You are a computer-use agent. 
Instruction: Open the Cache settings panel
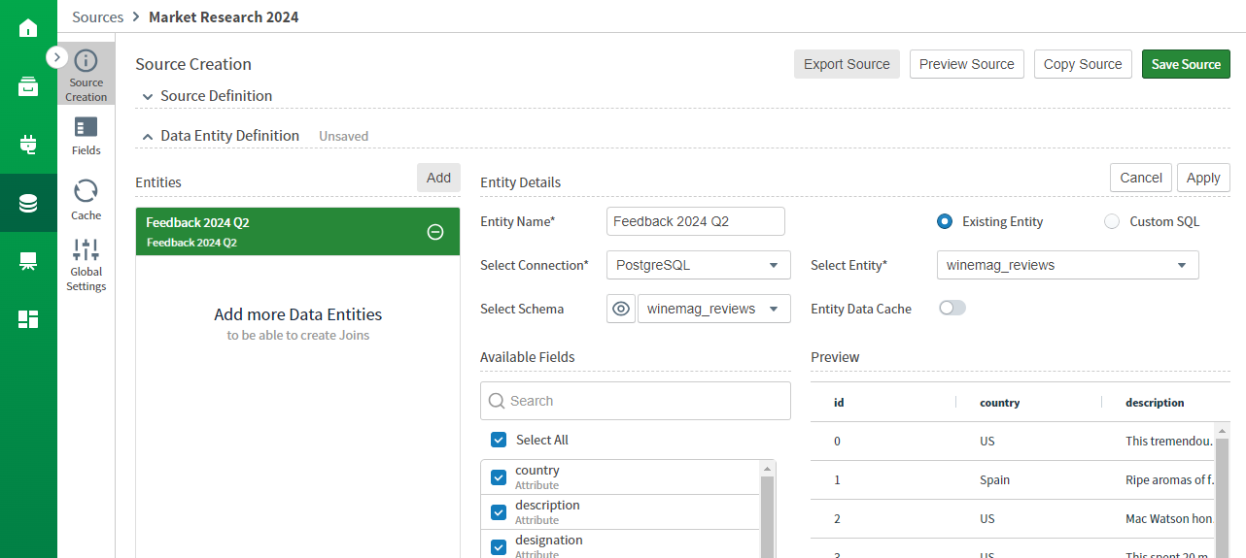[86, 200]
